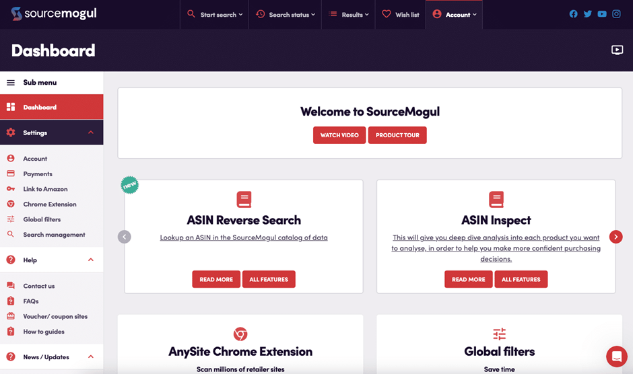This screenshot has width=633, height=374.
Task: Open the Facebook social icon
Action: click(x=573, y=14)
